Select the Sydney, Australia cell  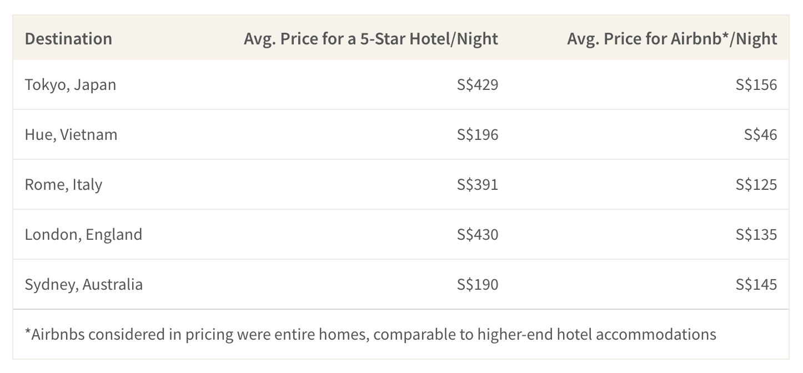click(x=84, y=285)
